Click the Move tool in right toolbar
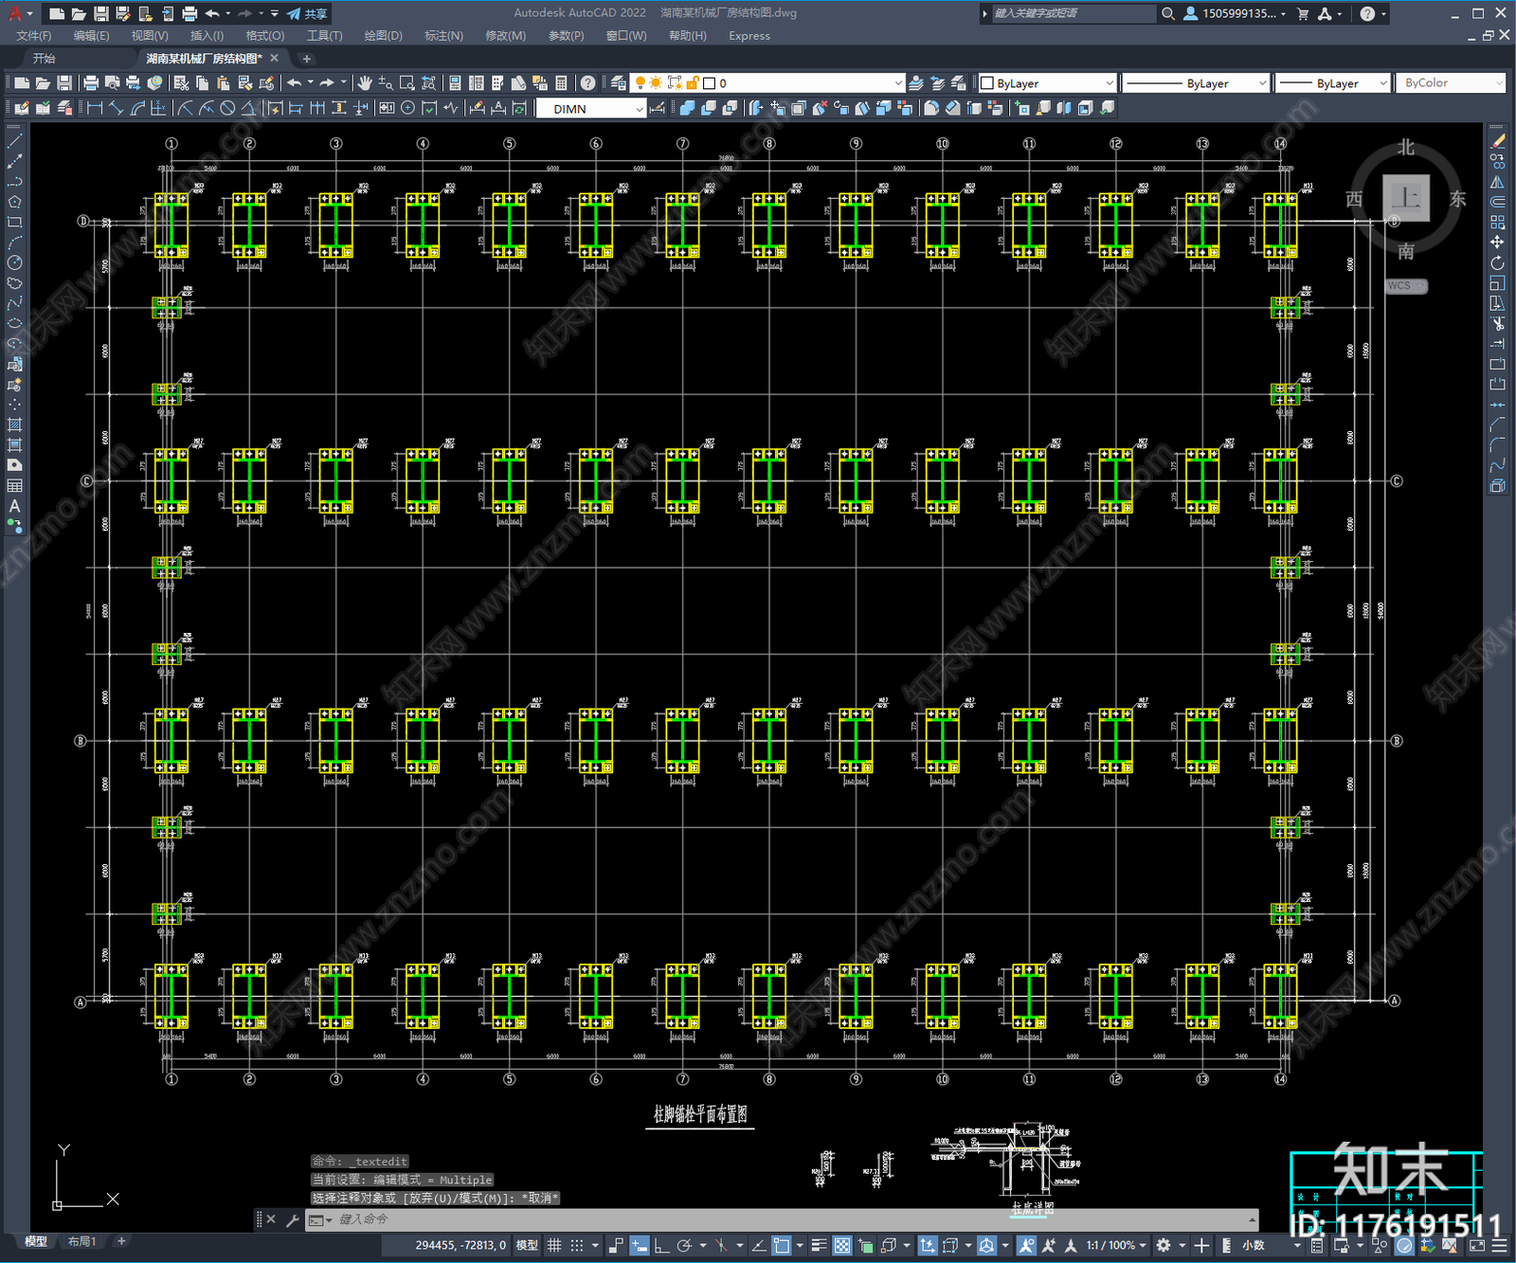Viewport: 1516px width, 1263px height. [1497, 243]
